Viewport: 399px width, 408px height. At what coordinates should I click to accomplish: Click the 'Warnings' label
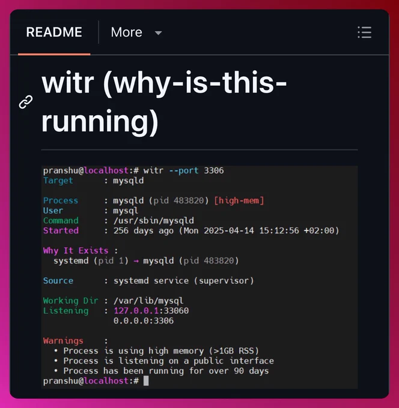tap(63, 341)
